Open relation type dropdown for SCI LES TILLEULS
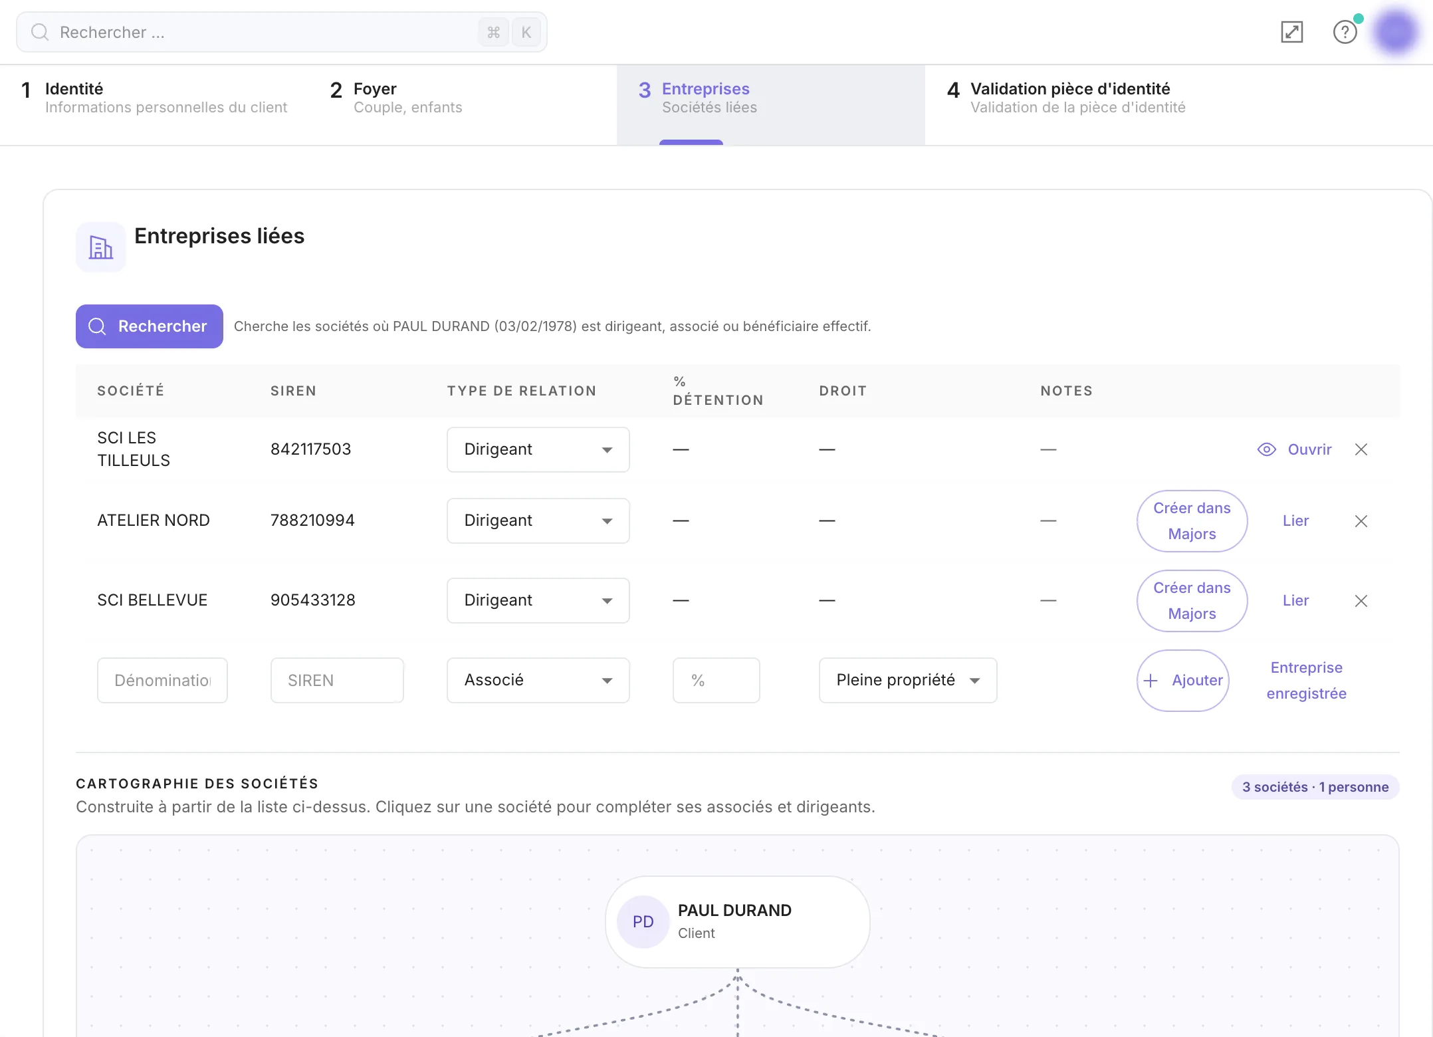 [538, 449]
